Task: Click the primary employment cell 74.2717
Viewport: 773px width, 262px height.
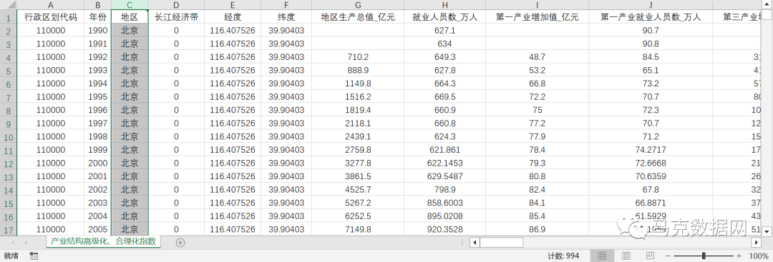Action: (x=651, y=149)
